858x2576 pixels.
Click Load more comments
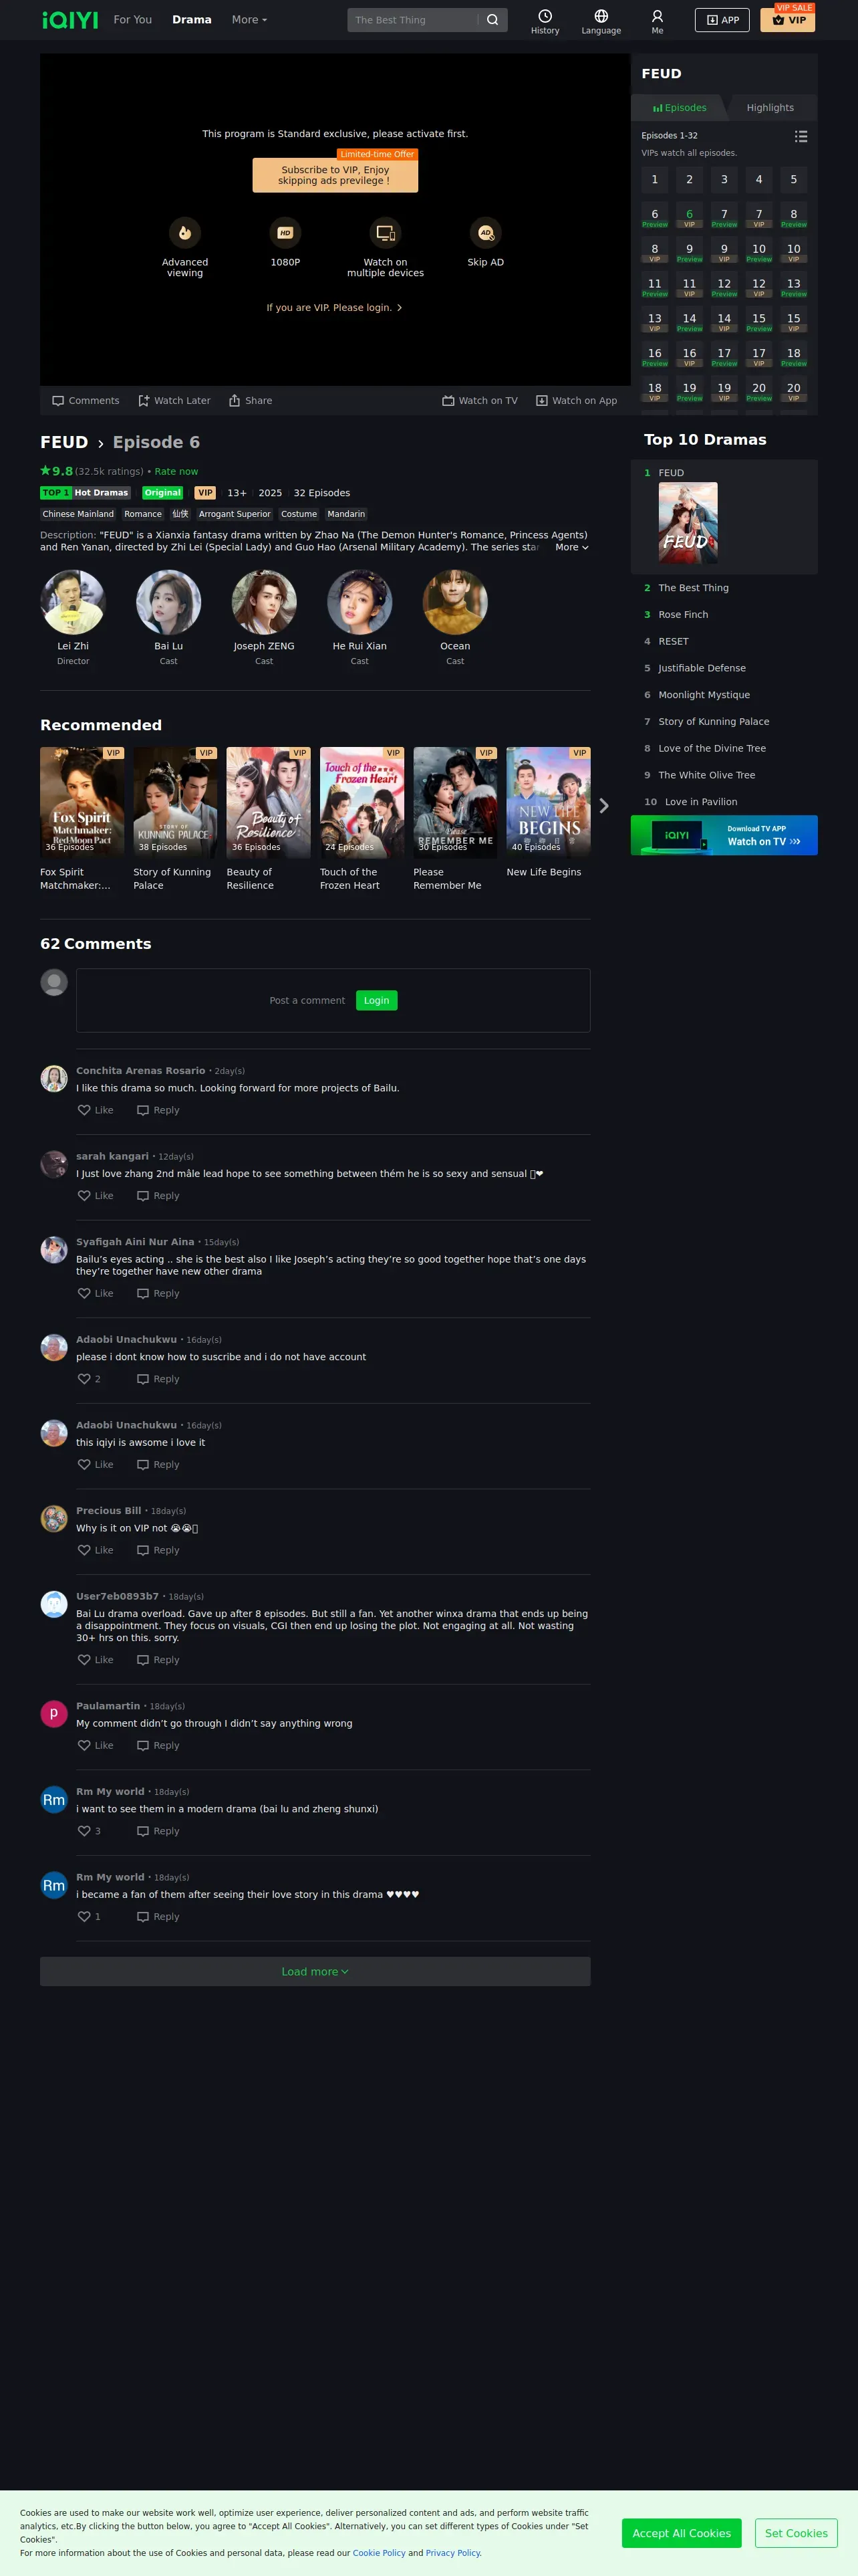(315, 1971)
